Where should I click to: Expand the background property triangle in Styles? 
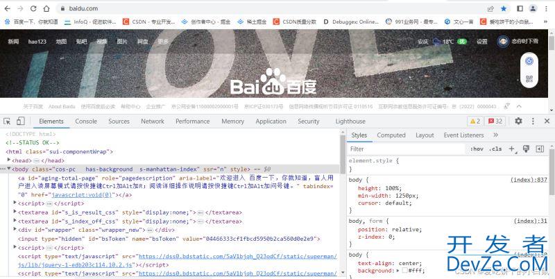pyautogui.click(x=398, y=271)
